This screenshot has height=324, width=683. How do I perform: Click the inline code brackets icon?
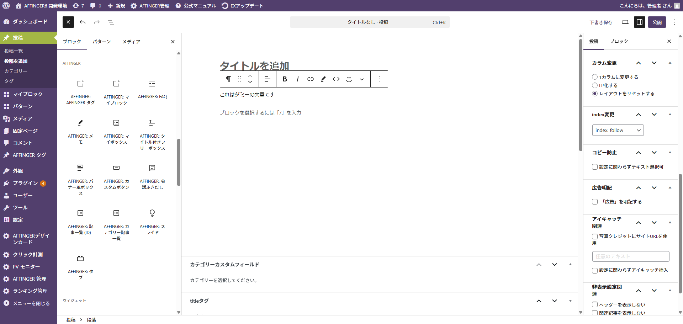(x=336, y=79)
